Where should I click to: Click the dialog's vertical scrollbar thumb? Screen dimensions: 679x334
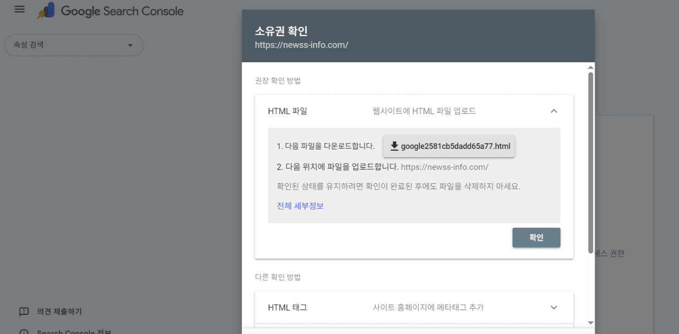click(590, 160)
